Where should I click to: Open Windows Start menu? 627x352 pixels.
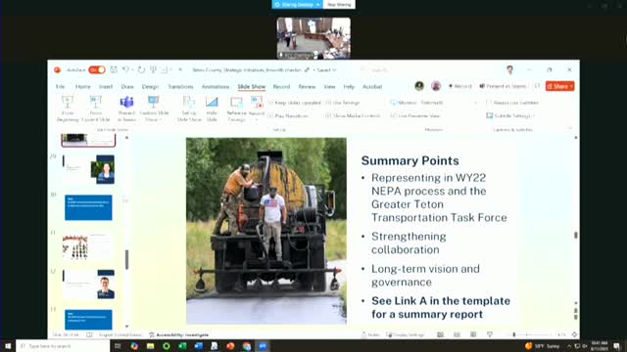8,346
